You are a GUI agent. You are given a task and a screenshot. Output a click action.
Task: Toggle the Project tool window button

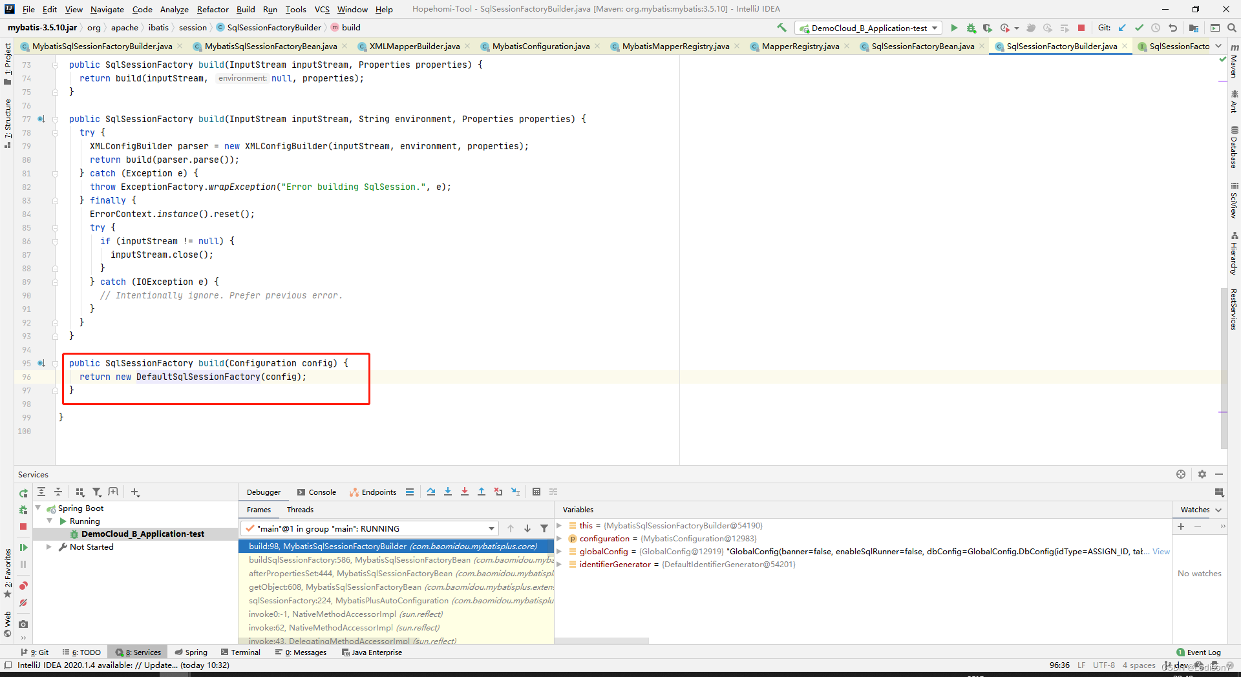[x=8, y=63]
